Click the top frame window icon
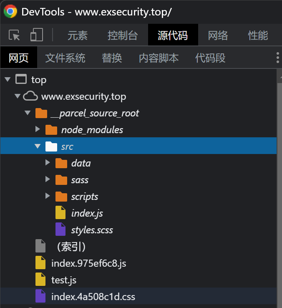Viewport: 282px width, 308px height. (x=21, y=79)
